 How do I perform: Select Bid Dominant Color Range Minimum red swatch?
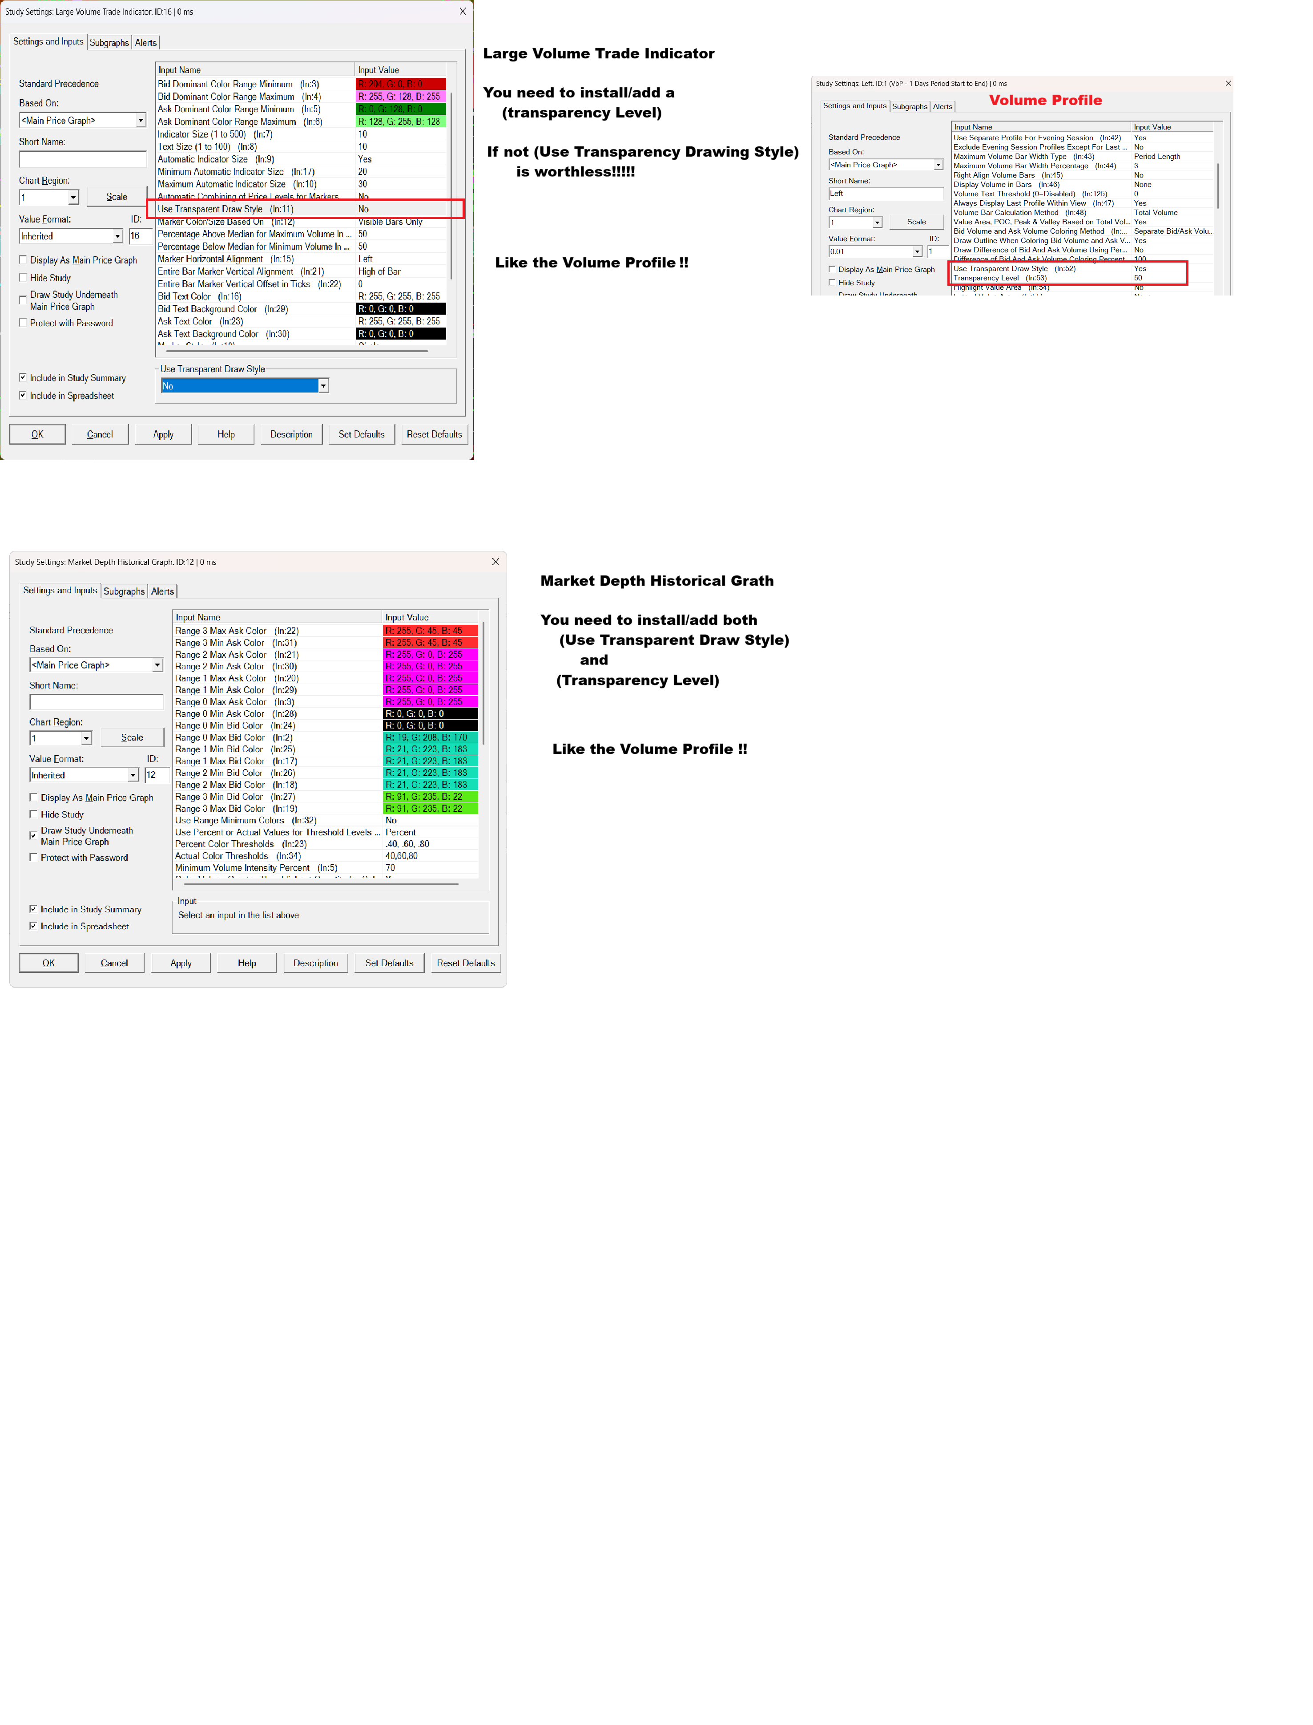[x=400, y=85]
